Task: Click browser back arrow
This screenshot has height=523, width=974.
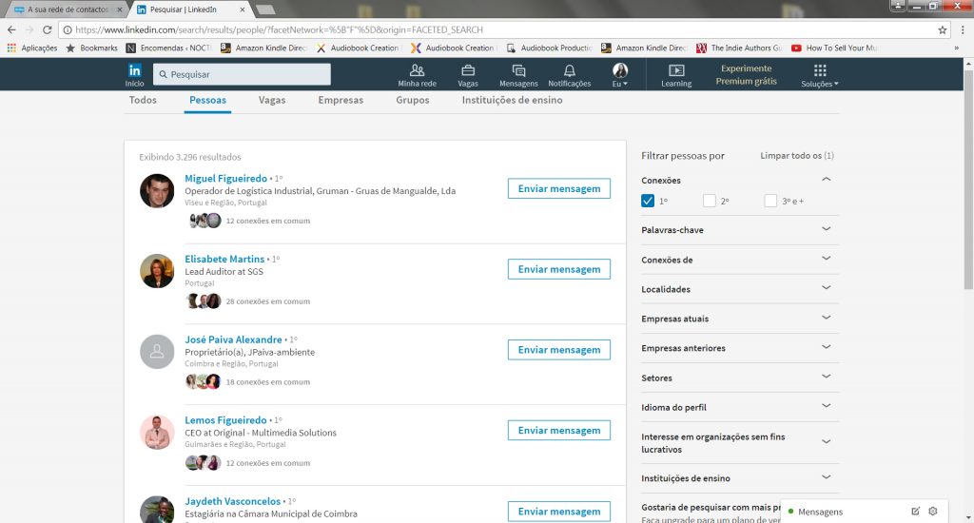Action: 11,29
